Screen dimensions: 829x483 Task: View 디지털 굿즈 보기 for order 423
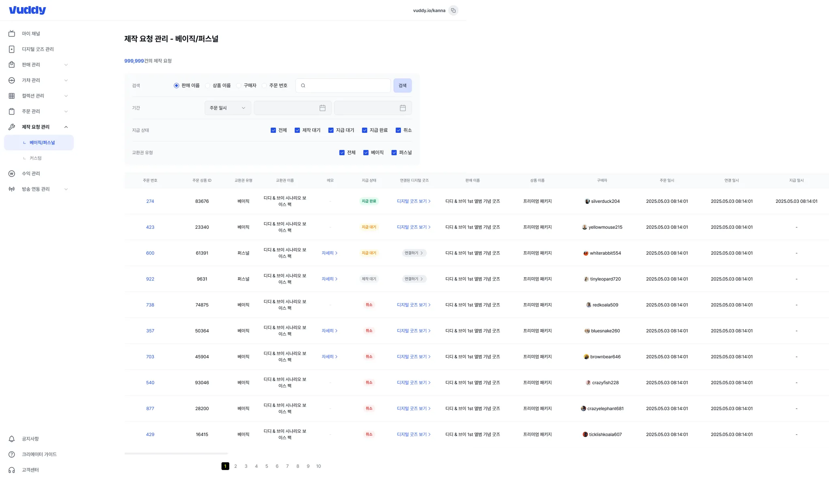[x=414, y=227]
